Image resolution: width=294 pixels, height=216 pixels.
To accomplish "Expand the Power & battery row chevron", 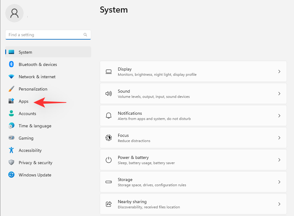I will coord(279,160).
